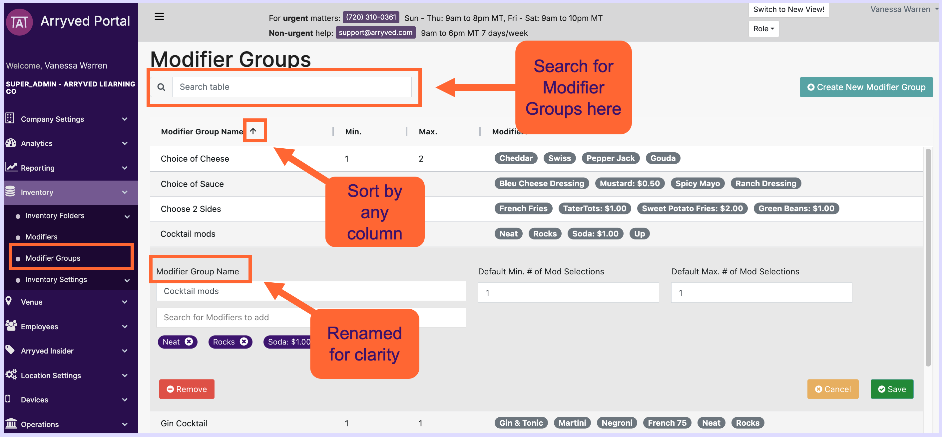
Task: Save the modifier group changes
Action: click(x=891, y=389)
